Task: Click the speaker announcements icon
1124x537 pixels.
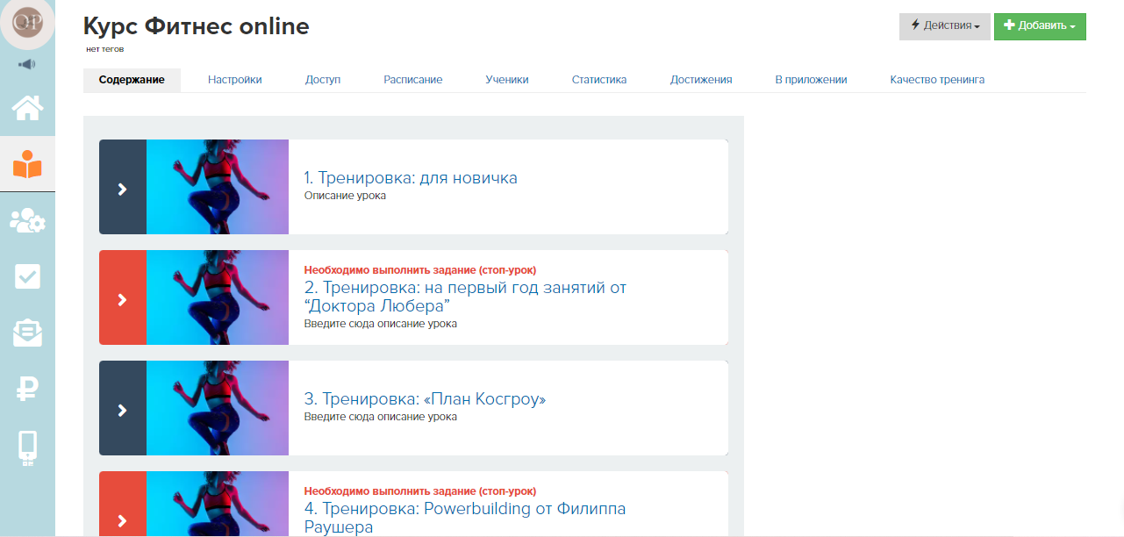Action: (27, 63)
